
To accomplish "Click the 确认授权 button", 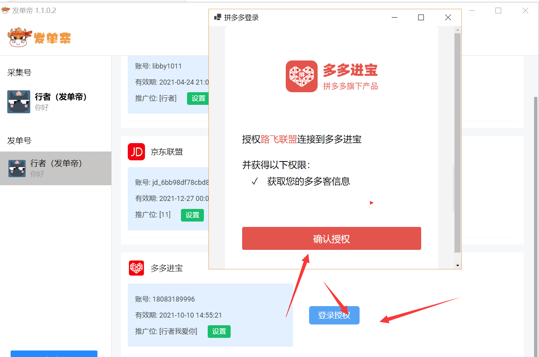I will coord(331,238).
